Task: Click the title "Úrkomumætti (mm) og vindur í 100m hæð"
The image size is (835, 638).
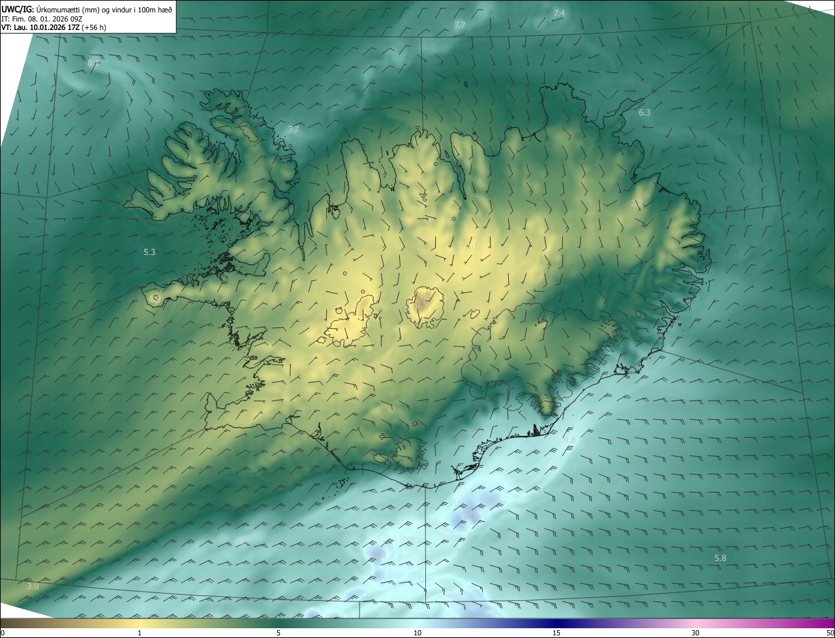Action: (104, 9)
